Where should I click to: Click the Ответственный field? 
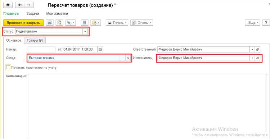pyautogui.click(x=203, y=50)
